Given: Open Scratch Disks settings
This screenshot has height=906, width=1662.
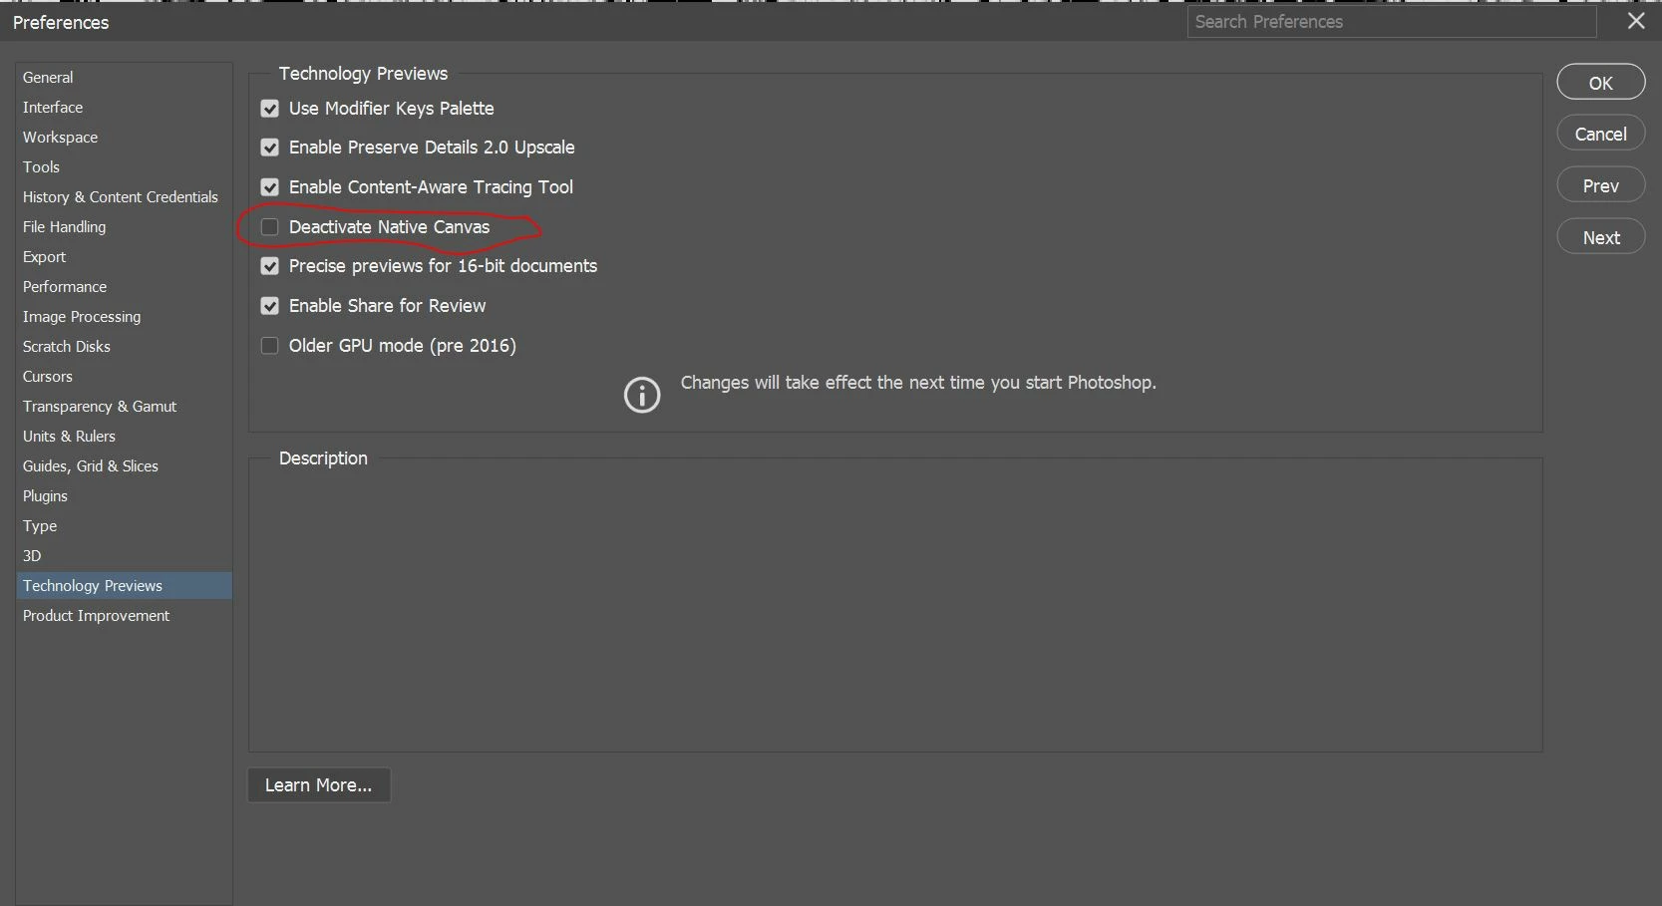Looking at the screenshot, I should pyautogui.click(x=124, y=346).
